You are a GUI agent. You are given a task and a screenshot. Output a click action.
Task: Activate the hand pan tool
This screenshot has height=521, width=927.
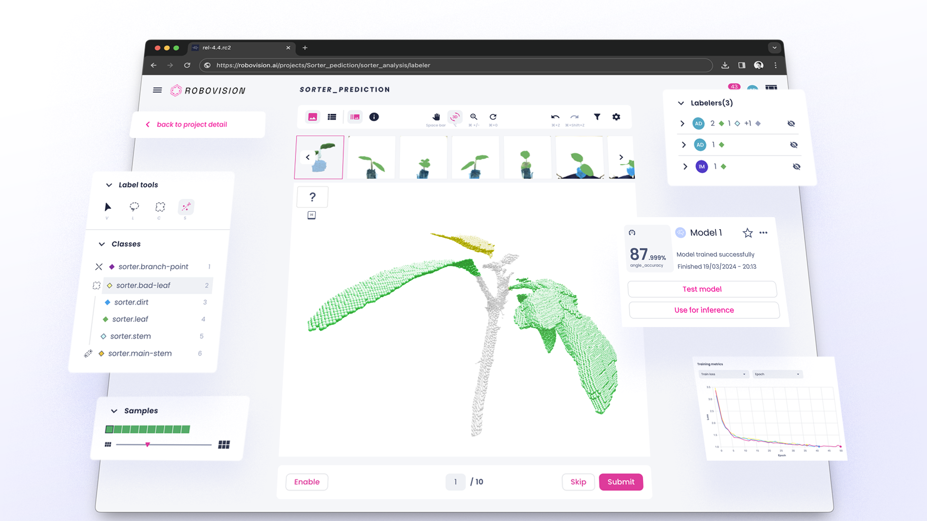[x=435, y=117]
